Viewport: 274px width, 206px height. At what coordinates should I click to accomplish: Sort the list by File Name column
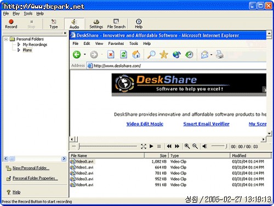click(107, 156)
